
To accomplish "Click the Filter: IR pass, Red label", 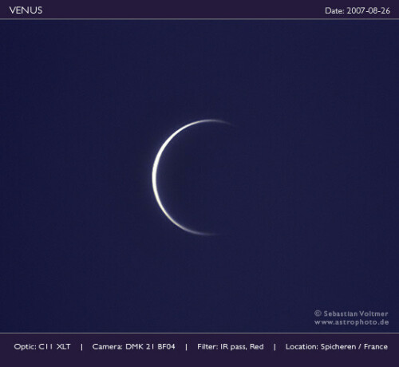I will click(231, 346).
